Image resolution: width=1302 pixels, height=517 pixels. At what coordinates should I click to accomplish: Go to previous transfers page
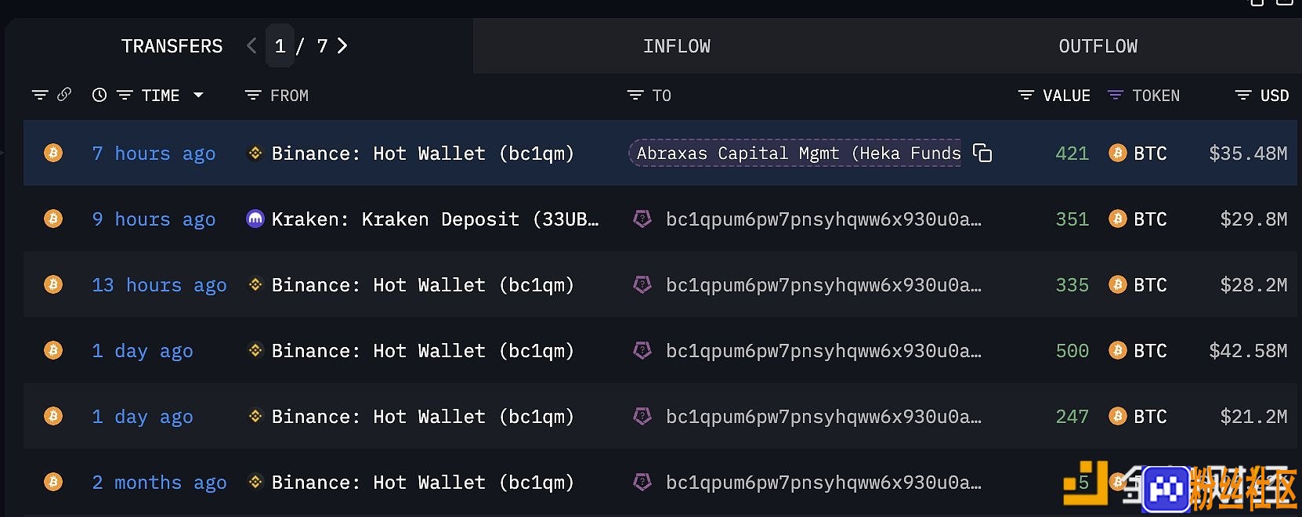click(251, 46)
